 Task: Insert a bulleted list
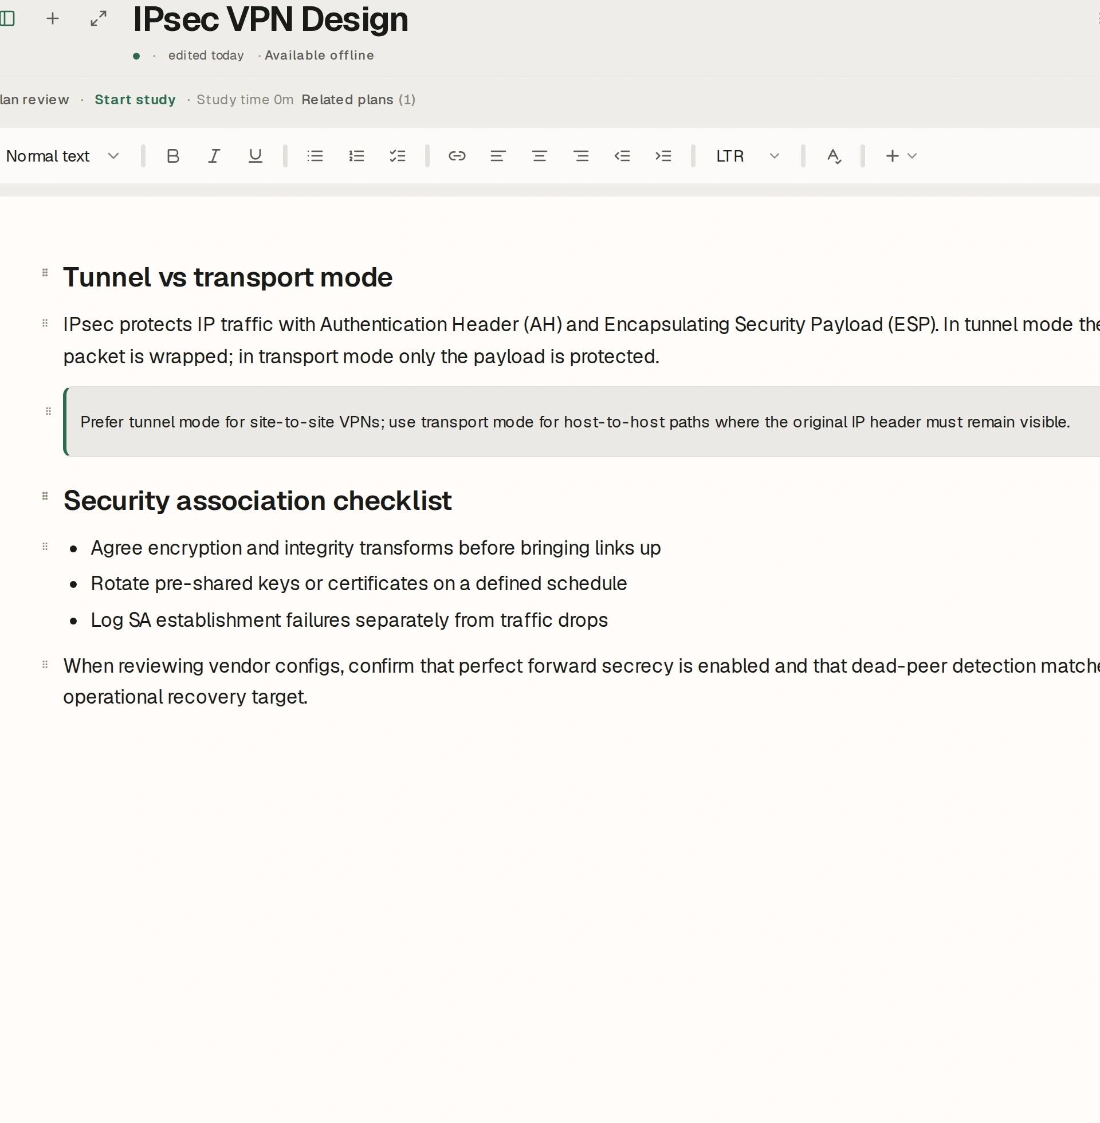tap(315, 156)
